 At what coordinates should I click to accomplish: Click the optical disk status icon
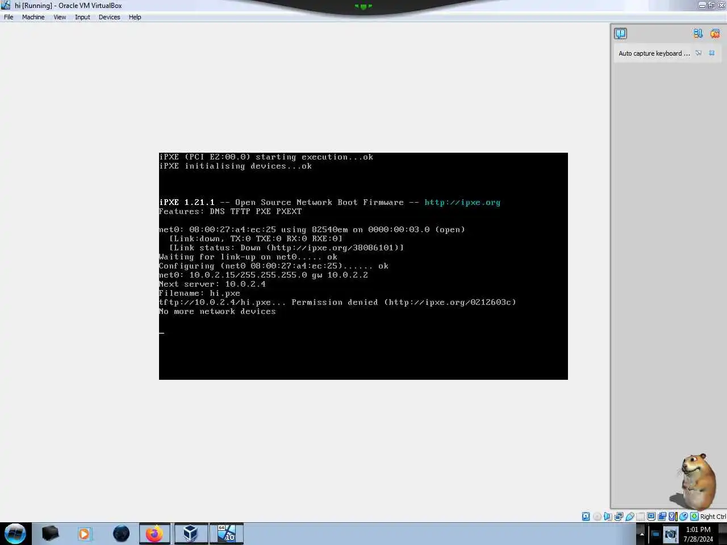pos(597,517)
